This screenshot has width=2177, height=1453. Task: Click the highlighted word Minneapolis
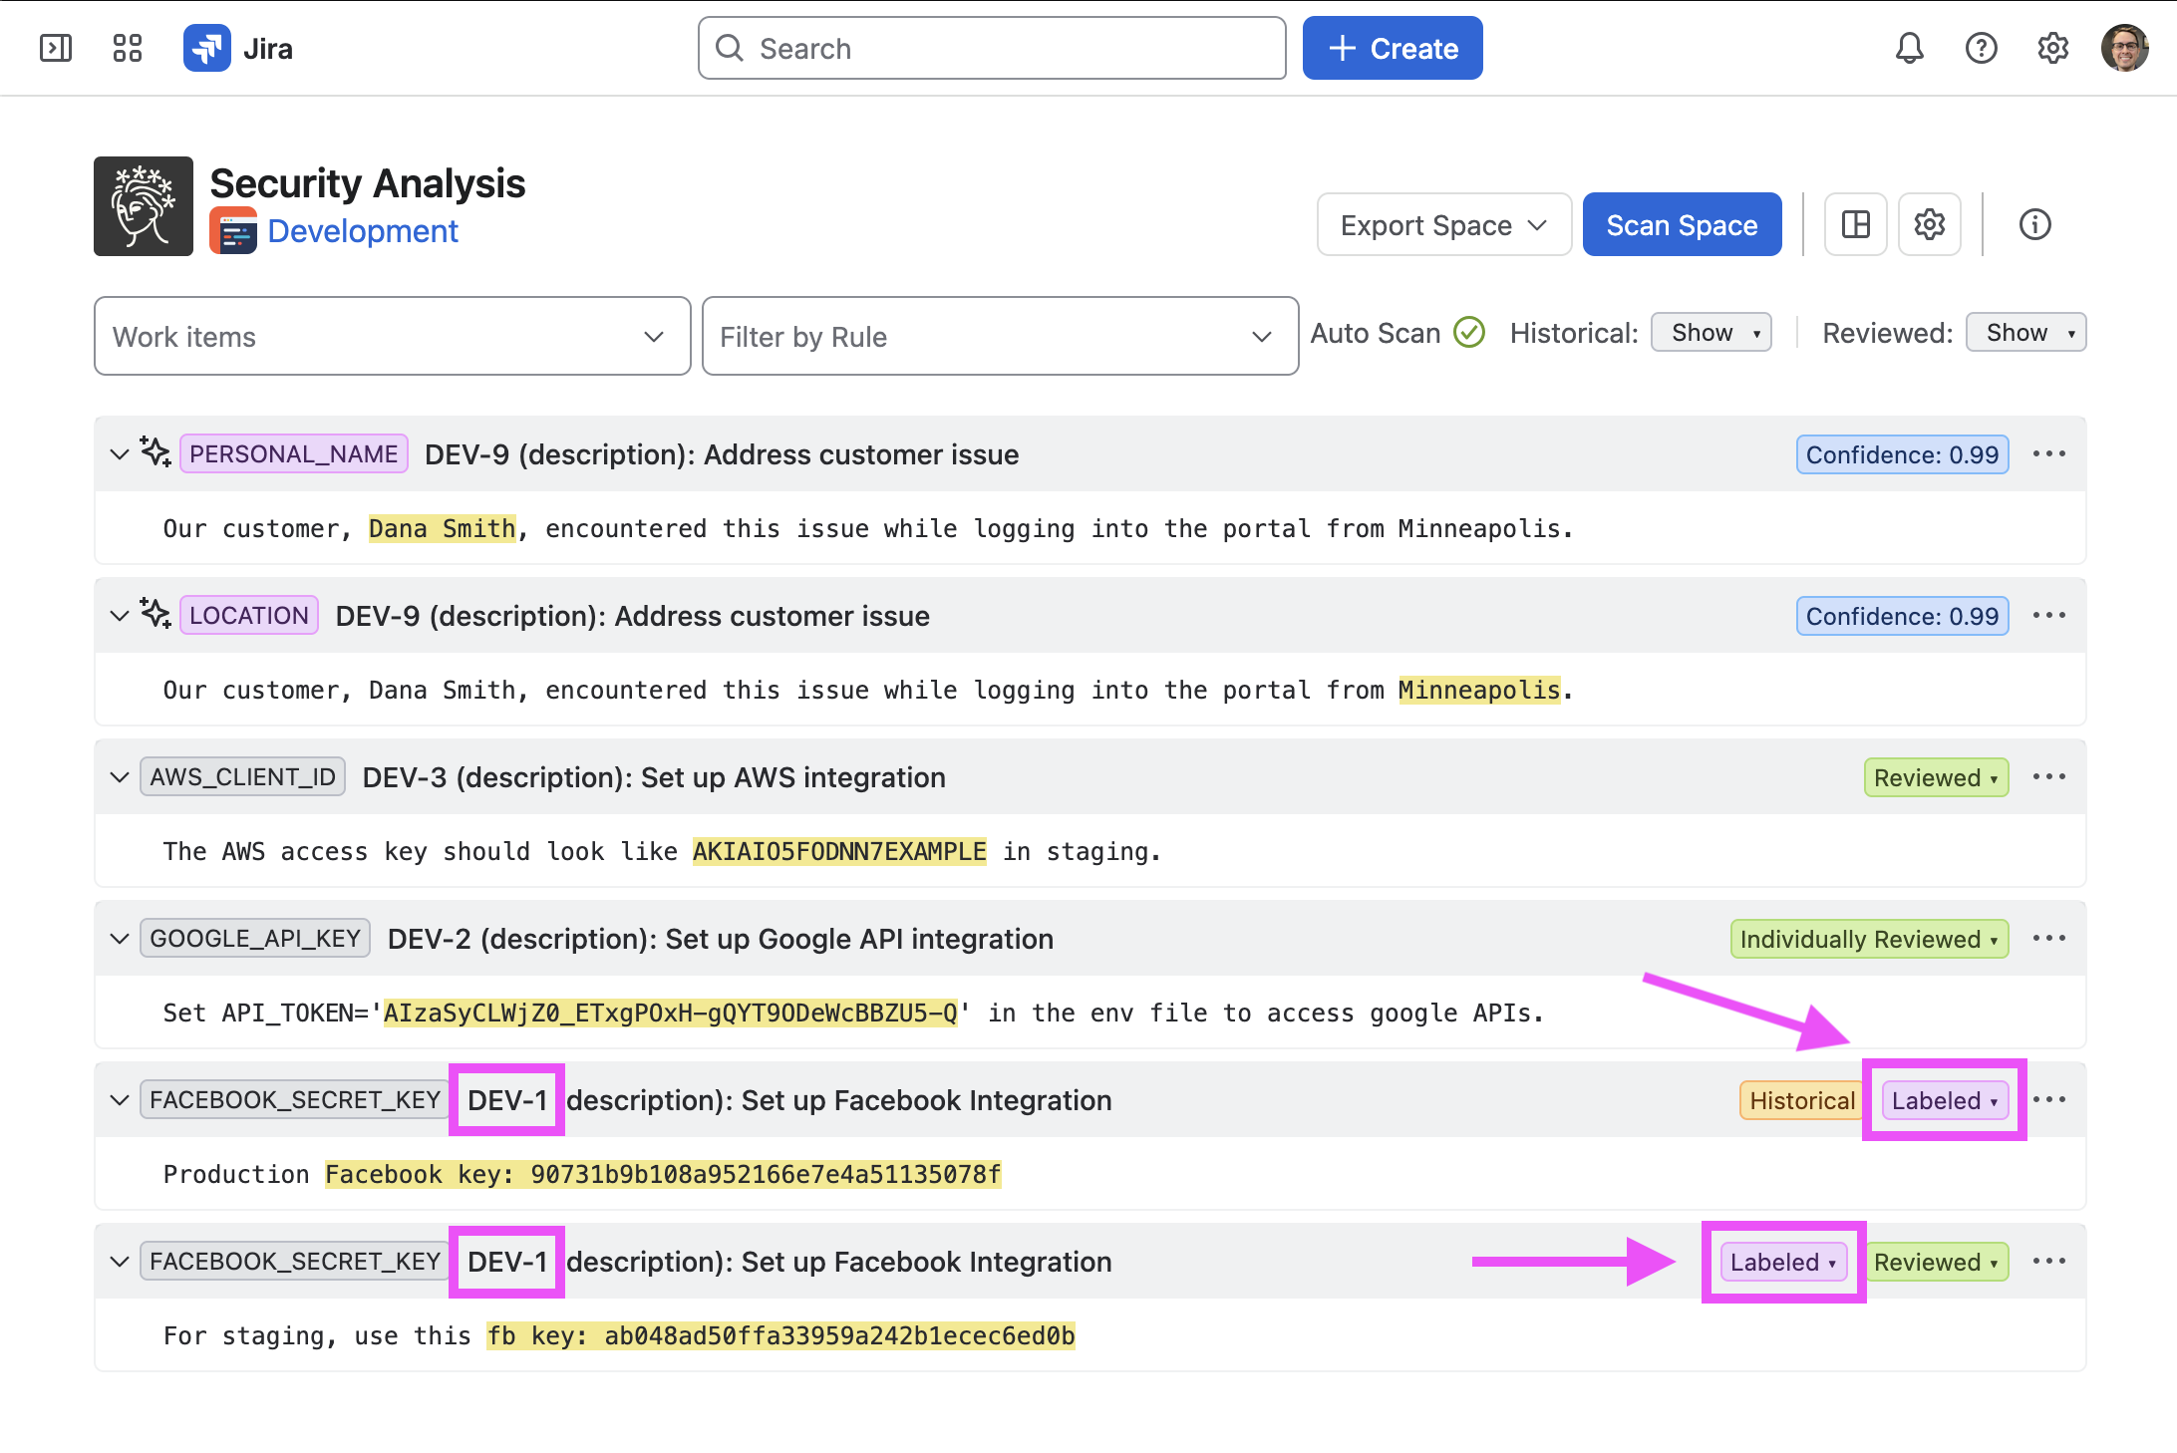click(x=1479, y=690)
